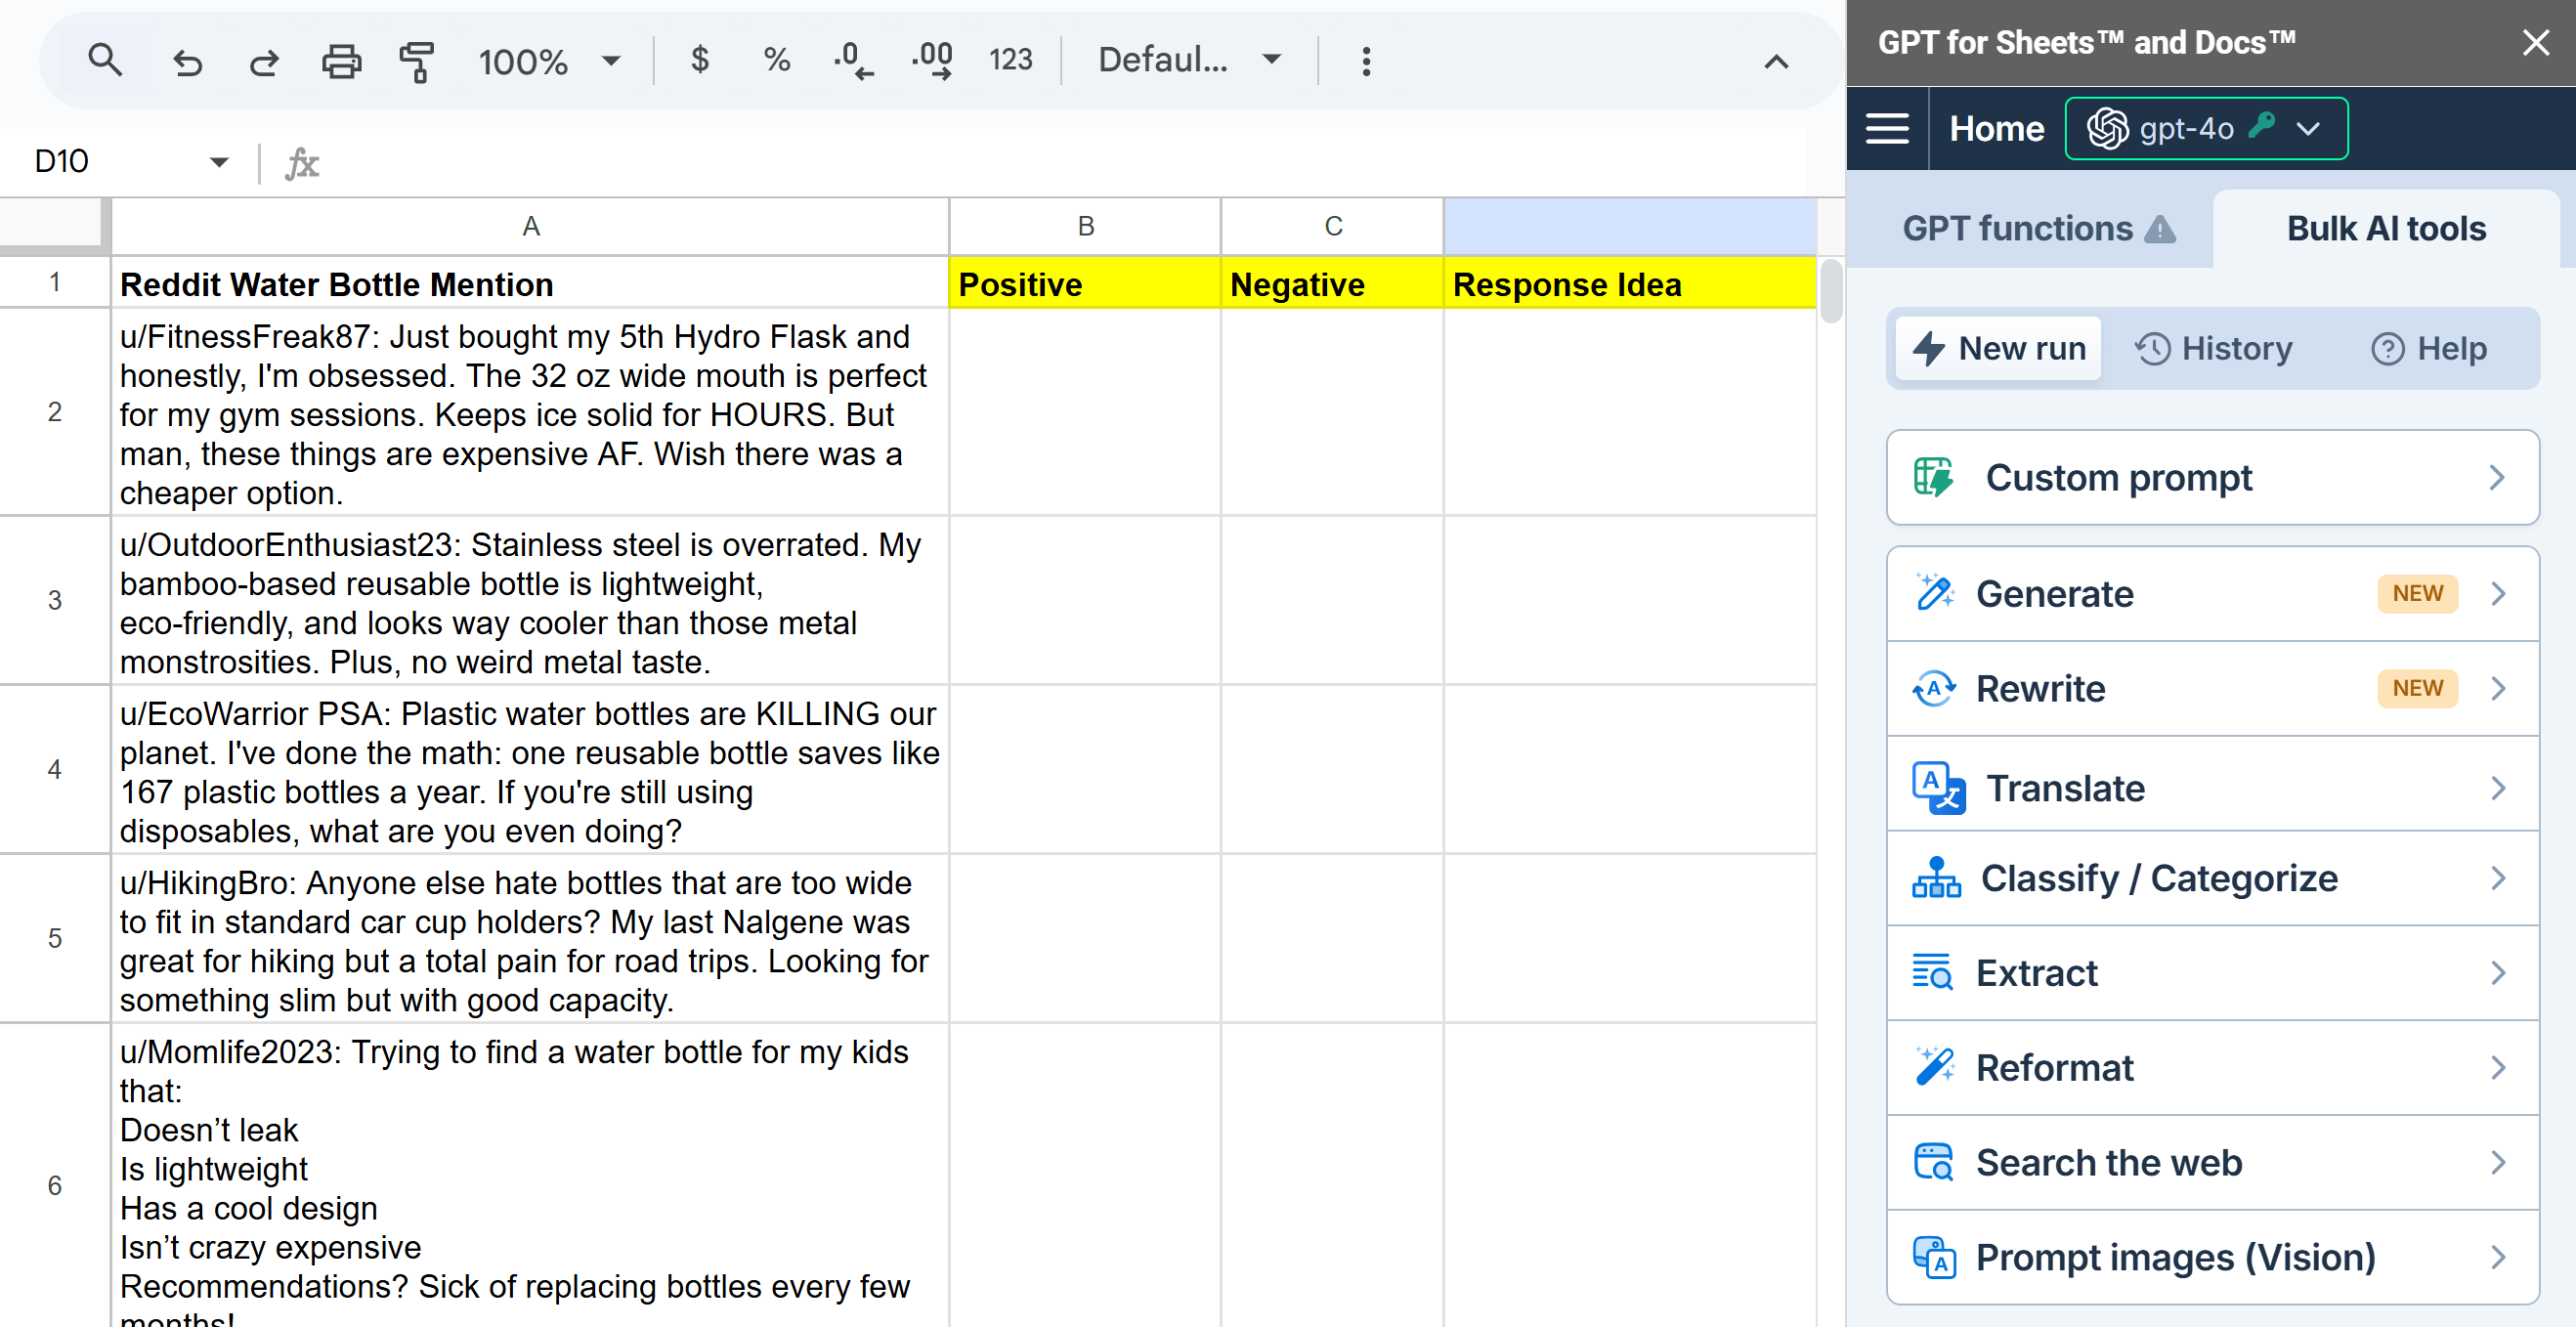The image size is (2576, 1327).
Task: Expand Extract with its chevron arrow
Action: point(2498,973)
